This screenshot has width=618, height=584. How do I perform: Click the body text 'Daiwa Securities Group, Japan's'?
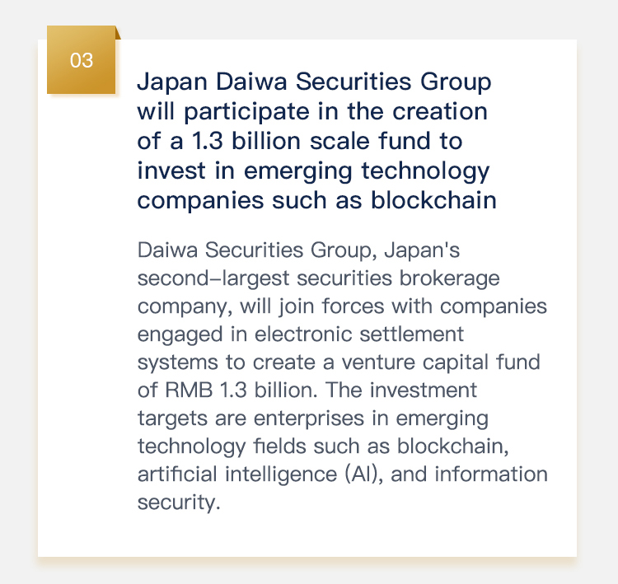point(298,250)
